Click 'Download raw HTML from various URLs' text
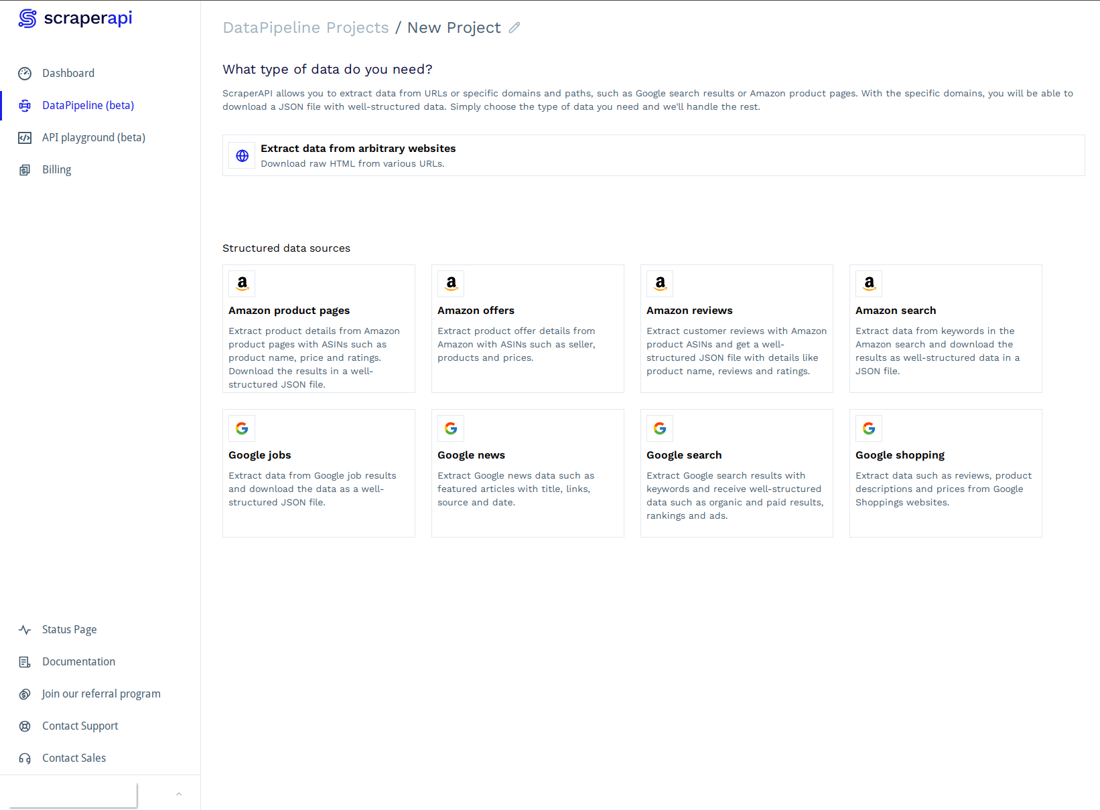This screenshot has height=810, width=1100. (352, 164)
